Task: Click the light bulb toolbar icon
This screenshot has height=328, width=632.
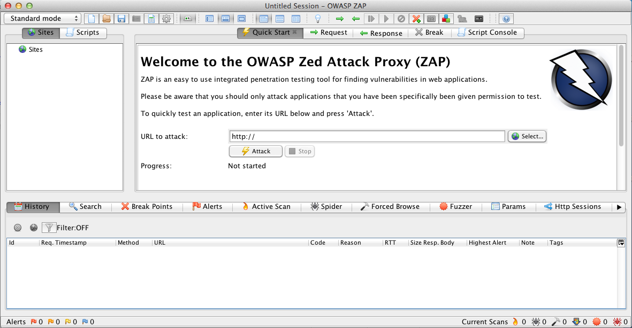Action: click(x=318, y=19)
